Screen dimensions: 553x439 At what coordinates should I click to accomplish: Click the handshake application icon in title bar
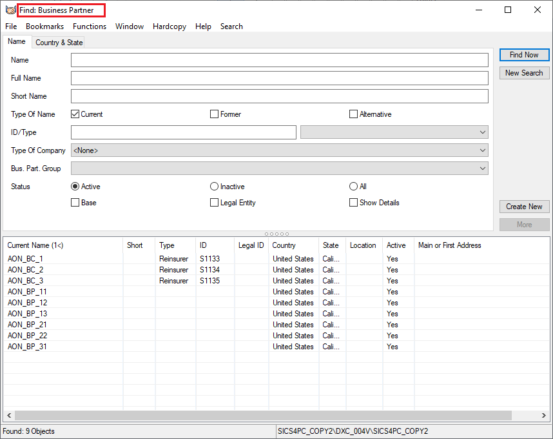10,10
